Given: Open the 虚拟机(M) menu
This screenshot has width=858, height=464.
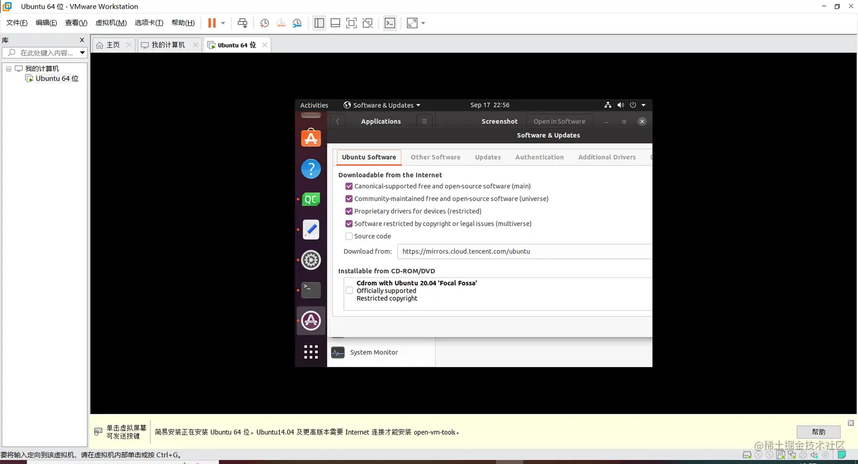Looking at the screenshot, I should pos(111,23).
